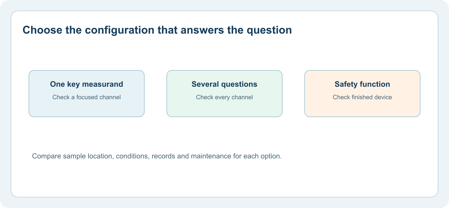This screenshot has height=208, width=449.
Task: Click the "Several questions" title text
Action: (x=224, y=84)
